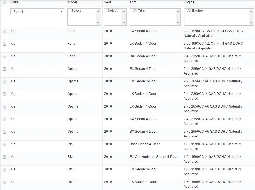Check the Kia Forte LX Sedan row checkbox
The image size is (255, 190).
coord(4,44)
